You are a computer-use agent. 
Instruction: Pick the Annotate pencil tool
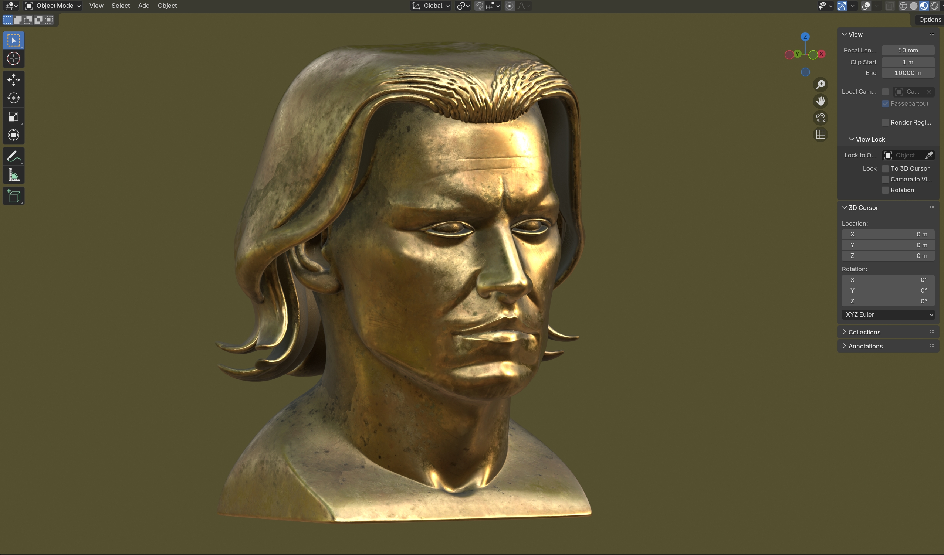(13, 156)
